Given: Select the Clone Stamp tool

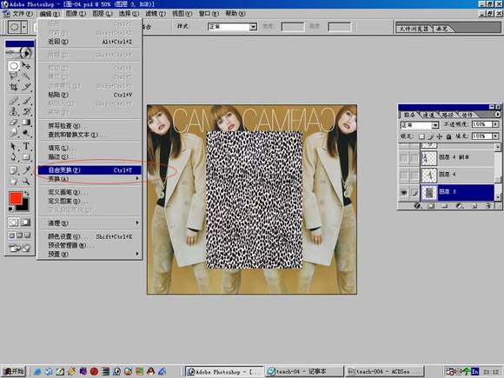Looking at the screenshot, I should [14, 111].
